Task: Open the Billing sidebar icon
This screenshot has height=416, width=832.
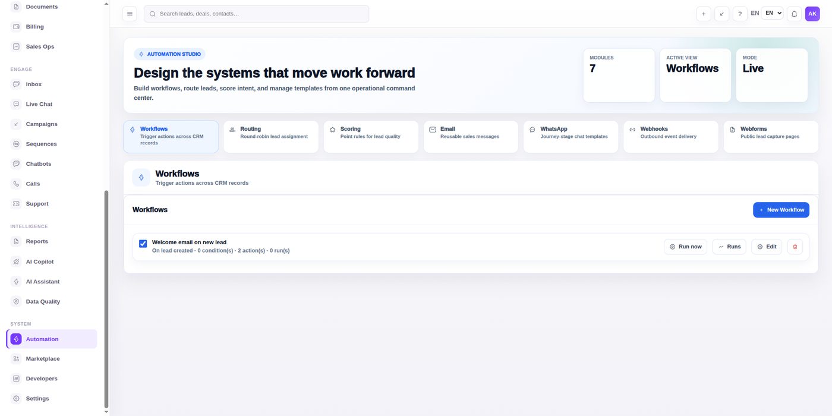Action: click(16, 27)
